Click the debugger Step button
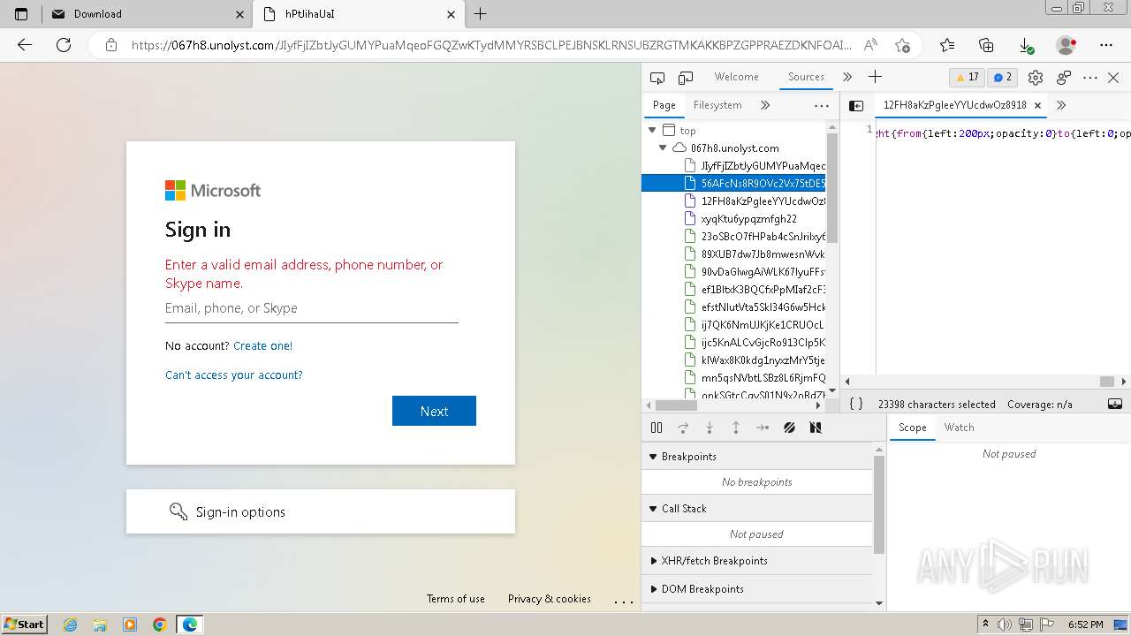 (x=763, y=428)
